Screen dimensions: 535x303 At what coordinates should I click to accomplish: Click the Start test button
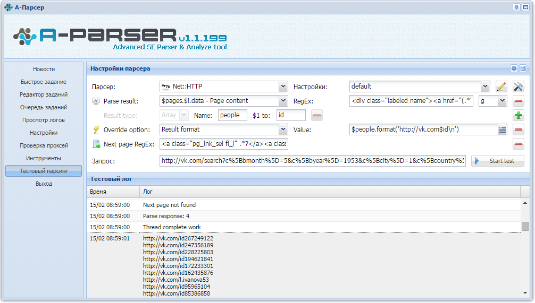pos(498,161)
